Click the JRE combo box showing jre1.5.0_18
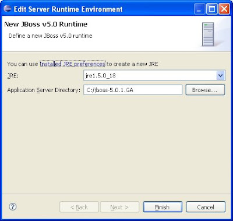The height and width of the screenshot is (221, 233). coord(154,75)
